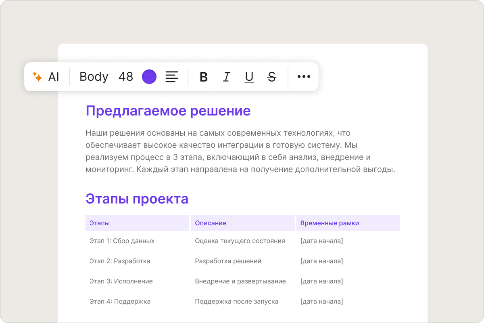Select the heading Этапы проекта

tap(137, 199)
